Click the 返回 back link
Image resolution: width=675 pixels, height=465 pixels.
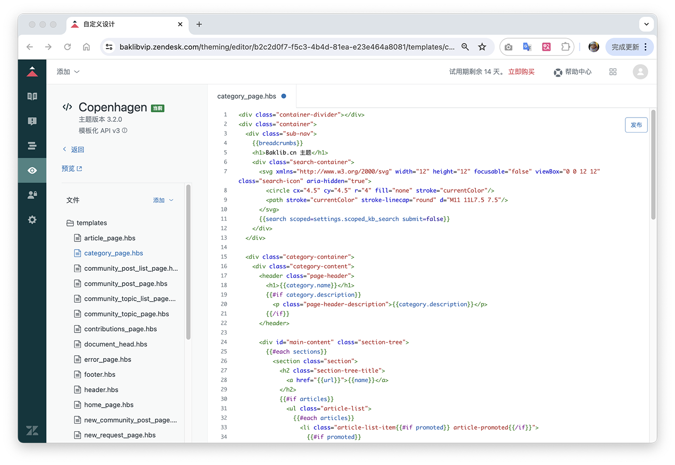pos(73,149)
